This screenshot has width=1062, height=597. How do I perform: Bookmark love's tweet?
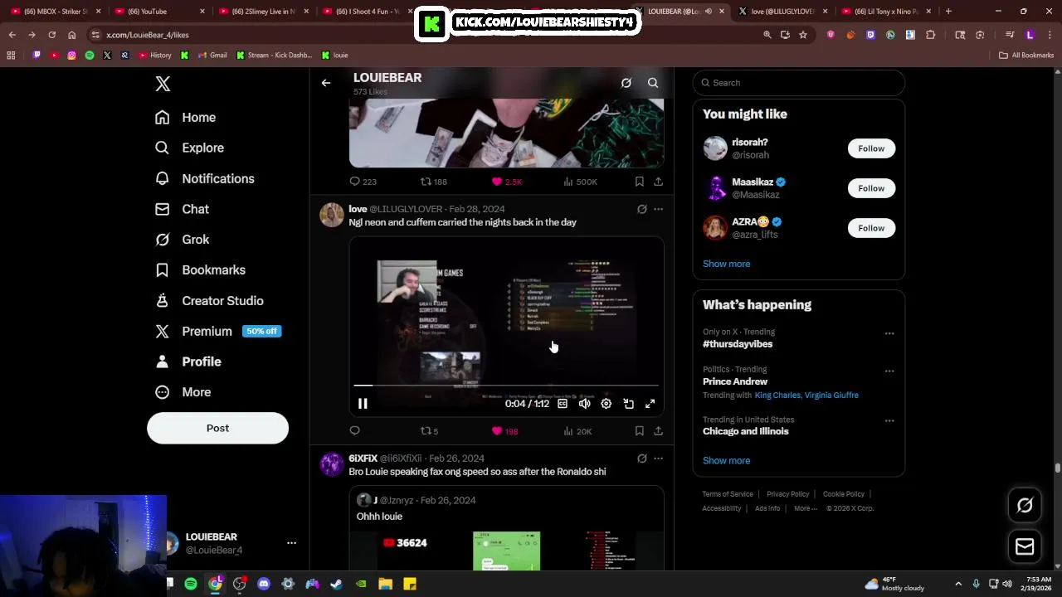[x=640, y=431]
